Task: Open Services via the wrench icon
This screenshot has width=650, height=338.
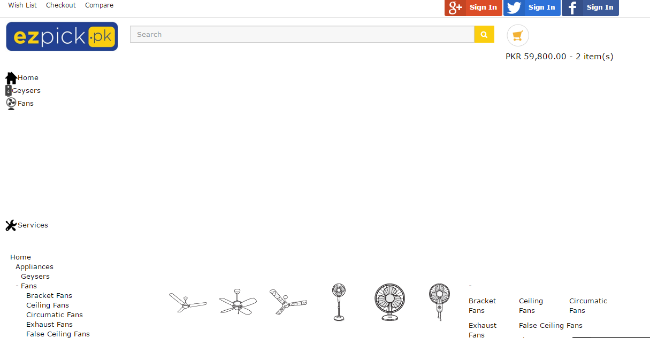Action: (x=11, y=225)
